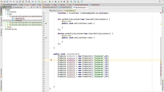Viewport: 164px width, 92px height.
Task: Toggle code fold on createData method line 46
Action: [x=49, y=54]
